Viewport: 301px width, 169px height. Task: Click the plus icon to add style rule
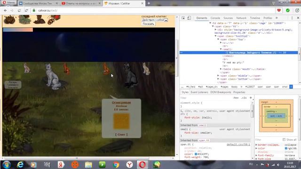[x=251, y=98]
